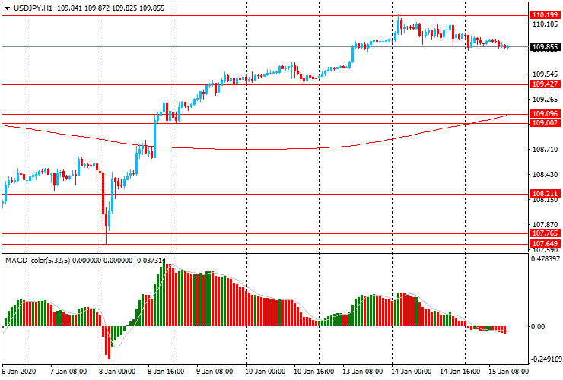Click the 108.430 price scale value
This screenshot has height=380, width=563.
[545, 175]
